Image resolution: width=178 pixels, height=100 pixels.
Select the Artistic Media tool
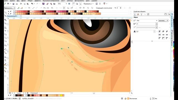point(5,31)
